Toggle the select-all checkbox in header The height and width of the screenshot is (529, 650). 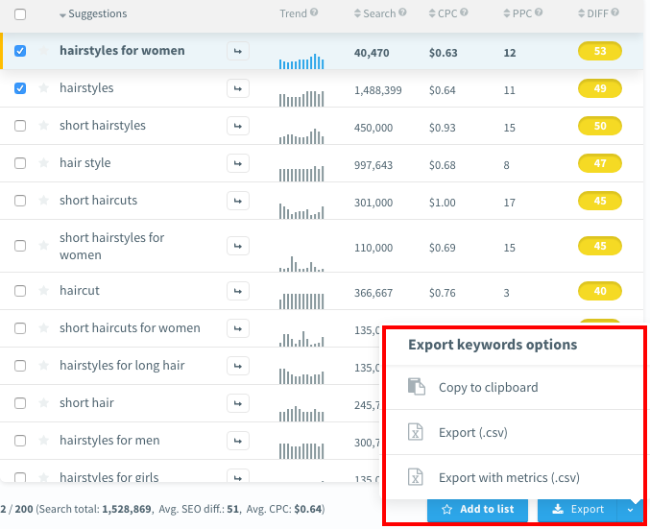click(x=20, y=14)
